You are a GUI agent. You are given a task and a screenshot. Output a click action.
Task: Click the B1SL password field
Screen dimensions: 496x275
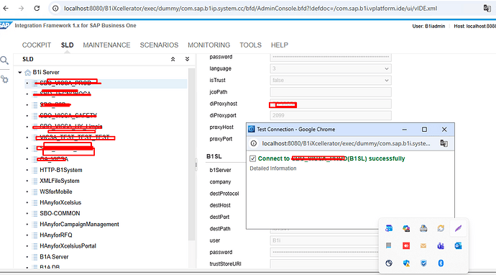coord(324,252)
